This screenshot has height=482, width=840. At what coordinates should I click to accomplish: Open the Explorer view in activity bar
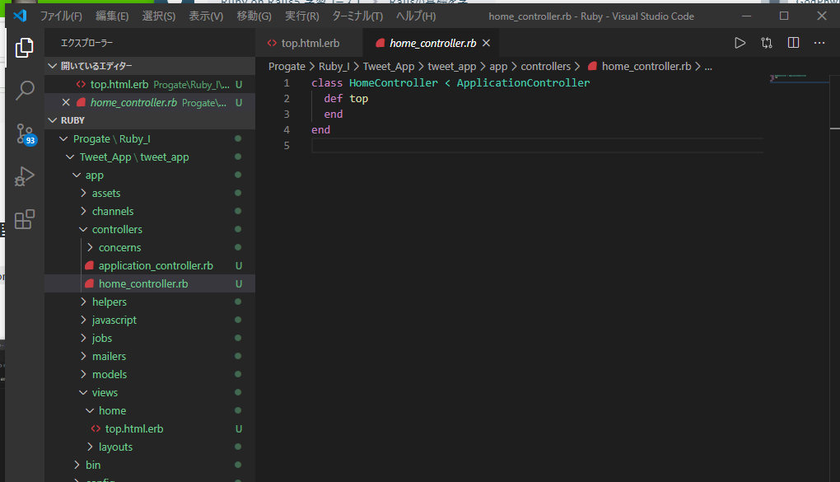tap(25, 48)
